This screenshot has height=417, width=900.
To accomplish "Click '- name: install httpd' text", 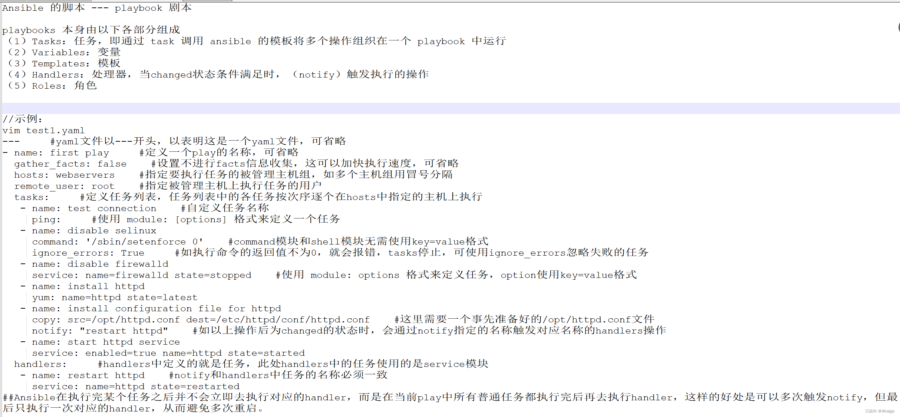I will tap(82, 286).
